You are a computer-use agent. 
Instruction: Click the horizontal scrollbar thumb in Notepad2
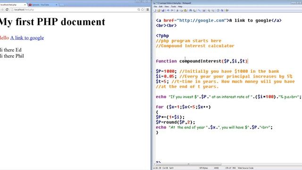point(189,164)
